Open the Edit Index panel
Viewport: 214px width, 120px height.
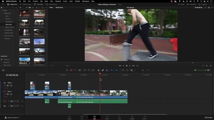click(38, 4)
